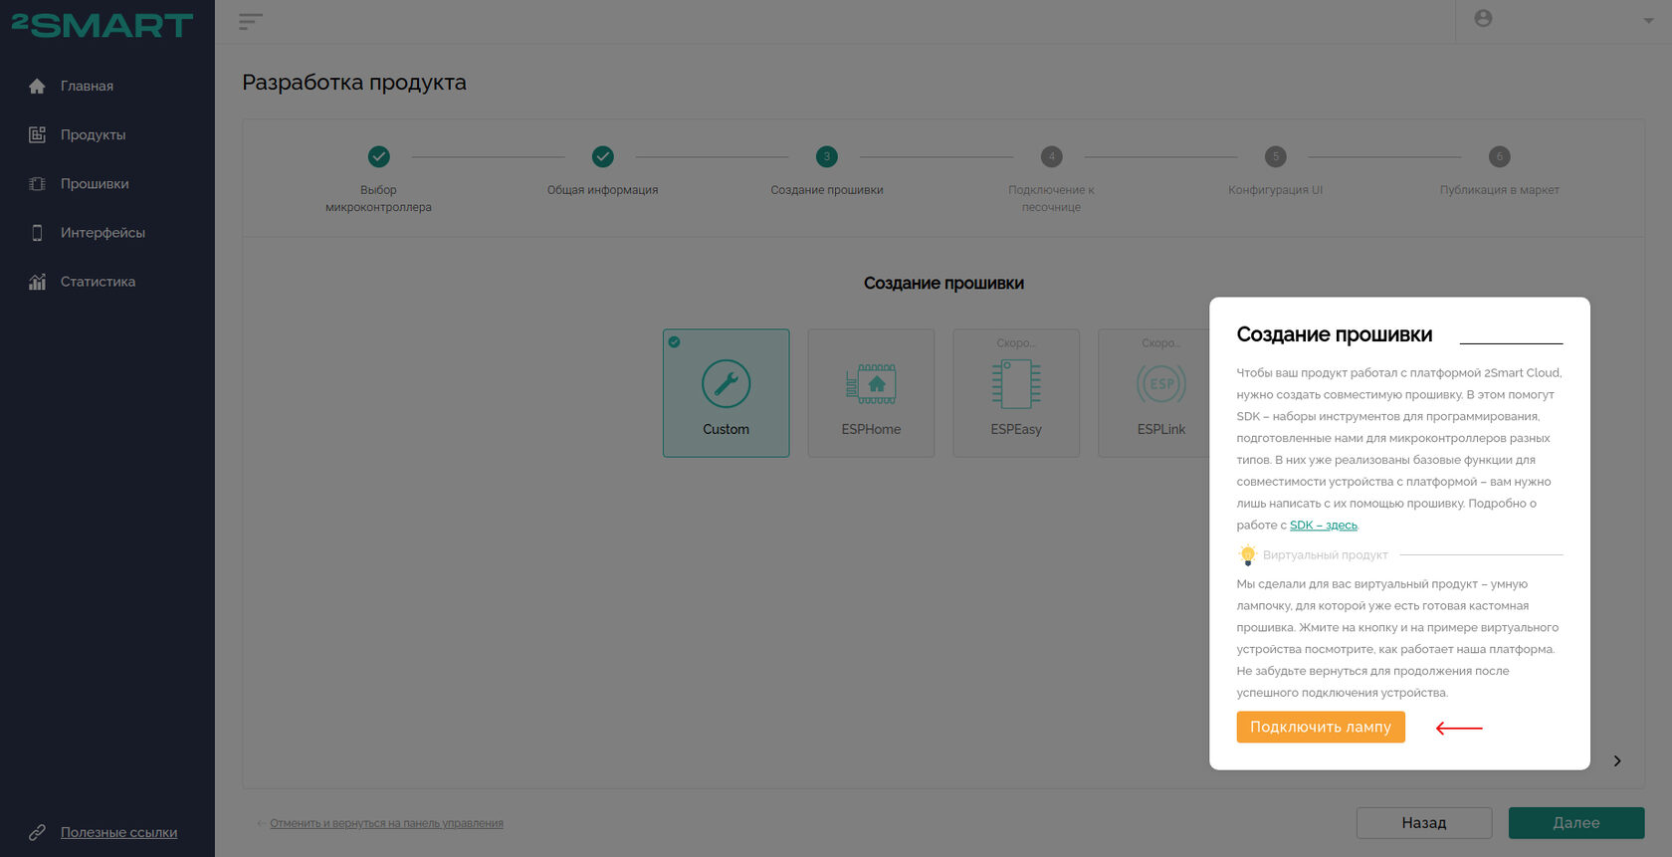The height and width of the screenshot is (857, 1672).
Task: Select step 4 circle indicator
Action: tap(1051, 156)
